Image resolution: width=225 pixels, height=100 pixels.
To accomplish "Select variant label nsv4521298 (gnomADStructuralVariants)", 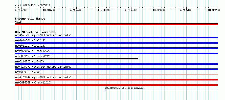I will pos(43,35).
